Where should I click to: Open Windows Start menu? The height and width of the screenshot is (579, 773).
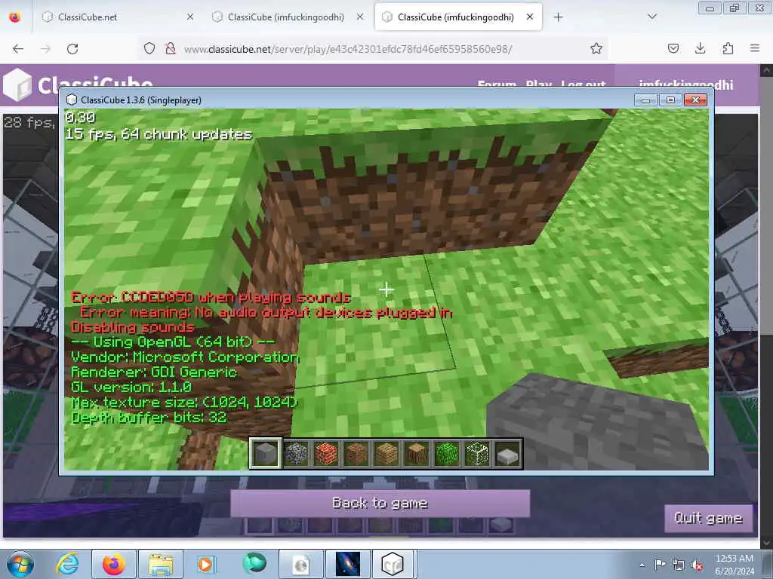20,564
